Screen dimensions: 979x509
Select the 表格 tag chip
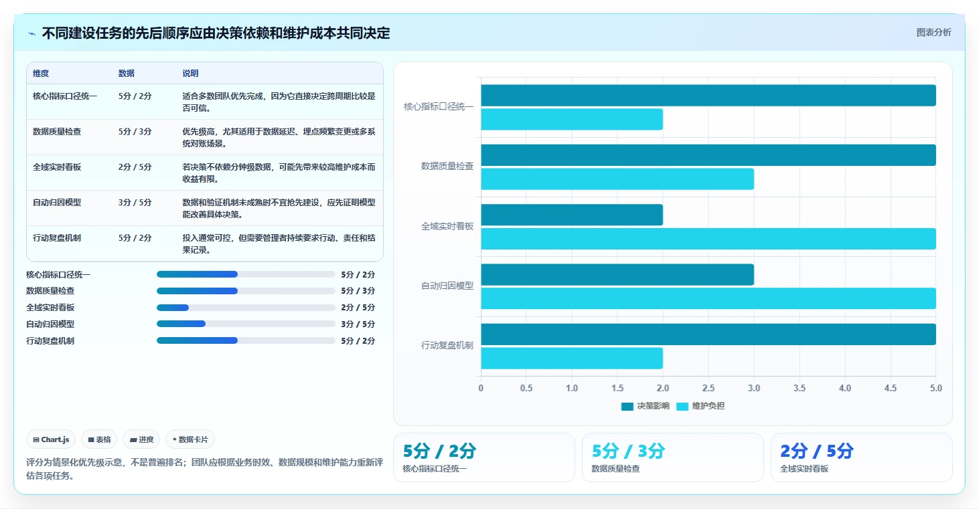pos(99,439)
